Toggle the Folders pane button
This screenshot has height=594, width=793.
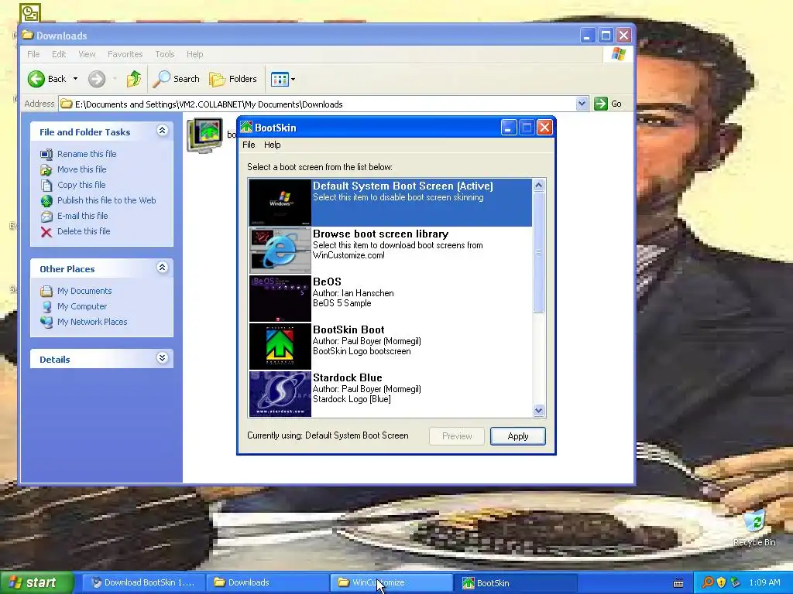(x=233, y=79)
